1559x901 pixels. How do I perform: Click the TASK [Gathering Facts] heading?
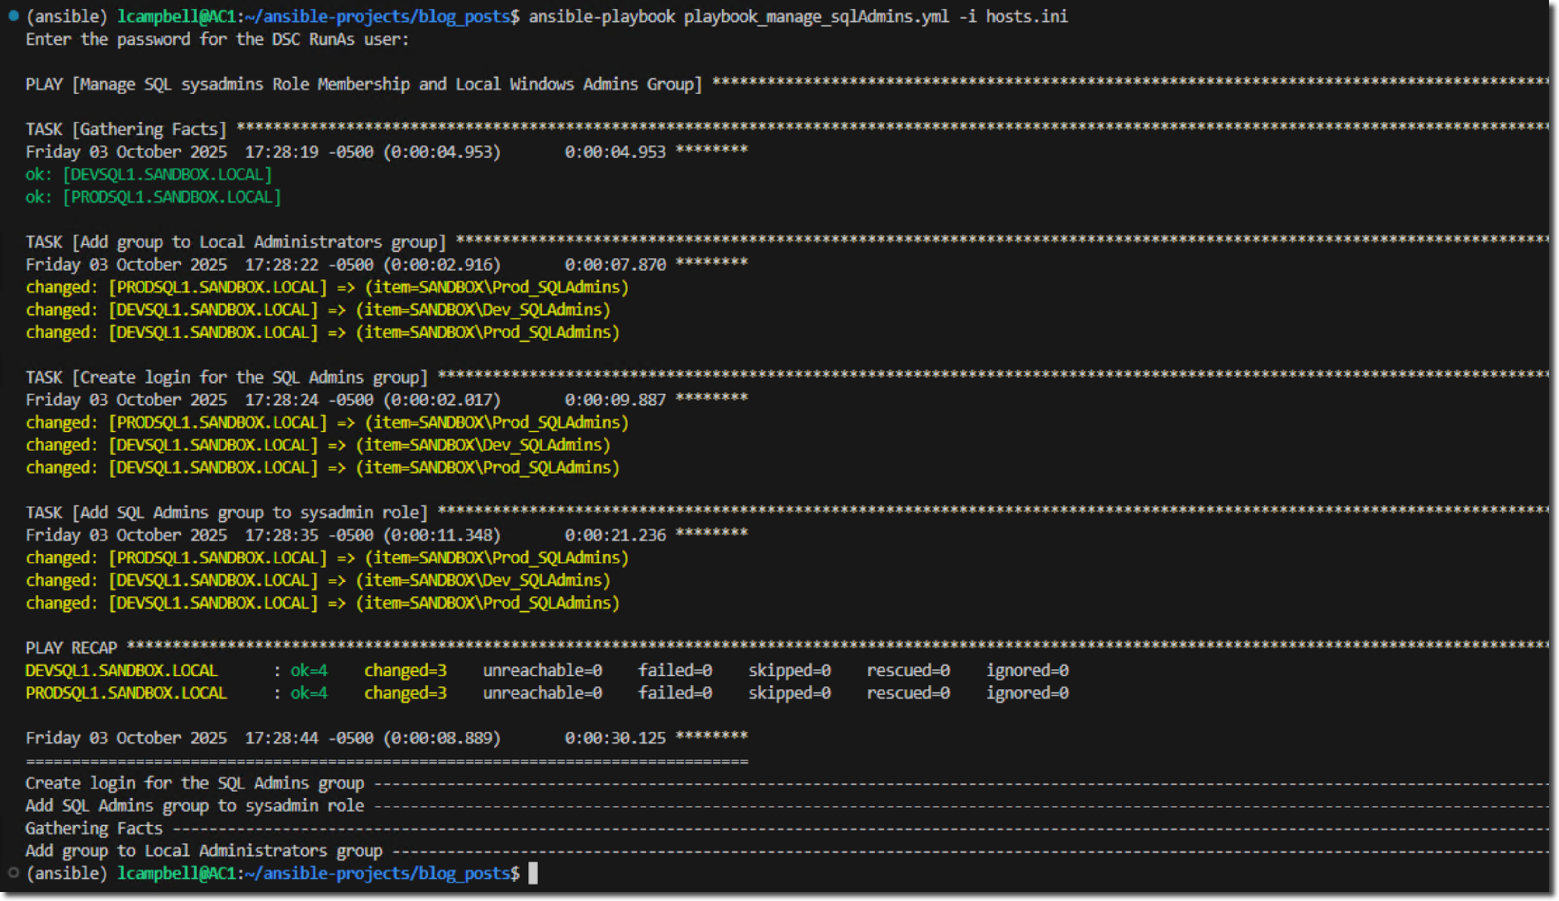tap(125, 129)
